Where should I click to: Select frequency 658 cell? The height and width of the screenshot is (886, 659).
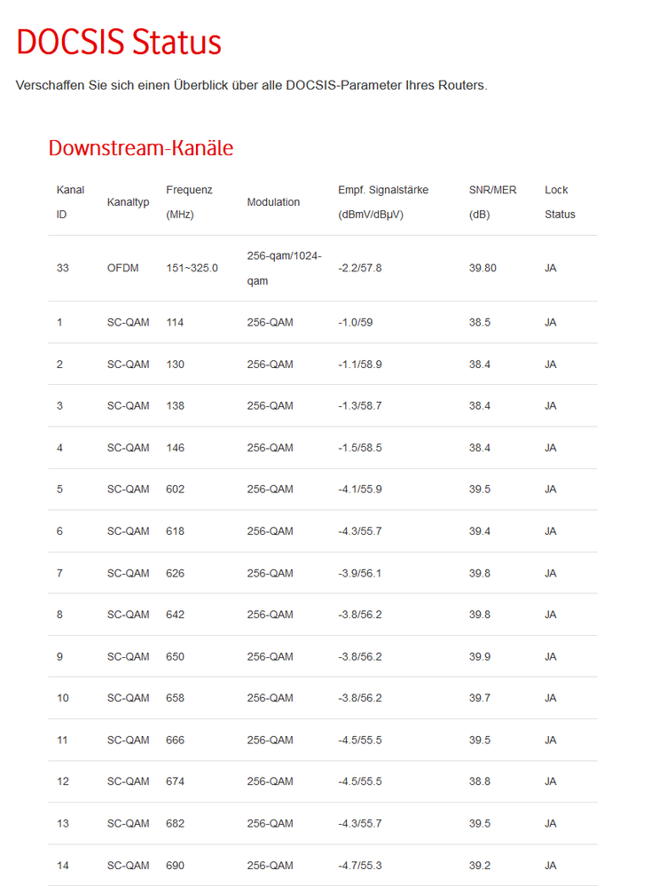click(x=176, y=698)
